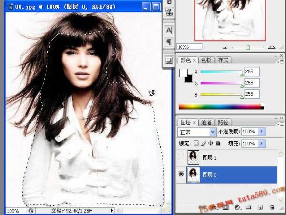Hide 图层 0 by clicking the eye
Image resolution: width=286 pixels, height=215 pixels.
click(x=181, y=175)
